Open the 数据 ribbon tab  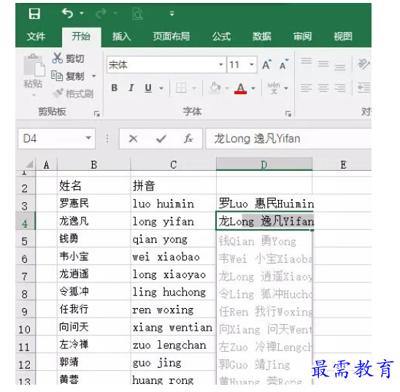coord(262,36)
